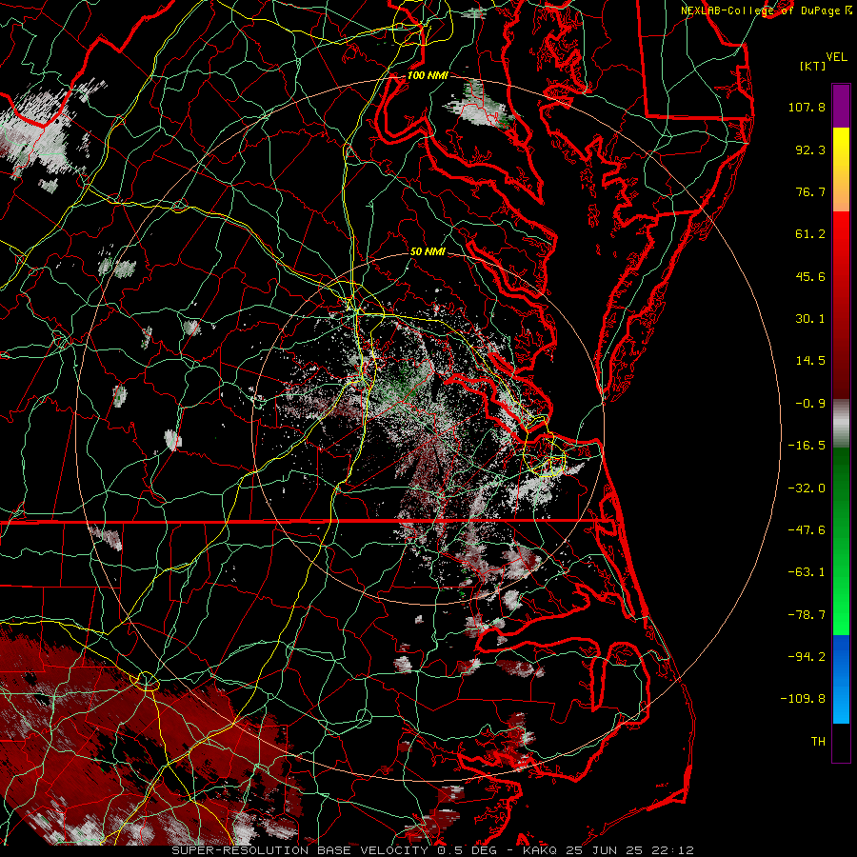Image resolution: width=857 pixels, height=857 pixels.
Task: Click the 76.7 velocity legend value
Action: tap(810, 191)
